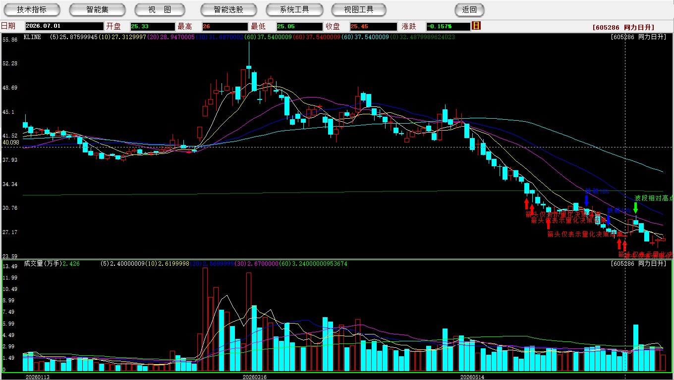Click the orange 日 daily-period icon
The width and height of the screenshot is (674, 380).
(x=476, y=26)
